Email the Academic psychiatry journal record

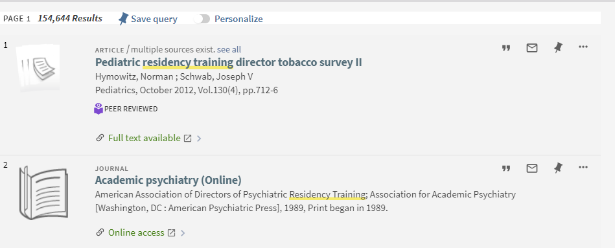(x=532, y=168)
